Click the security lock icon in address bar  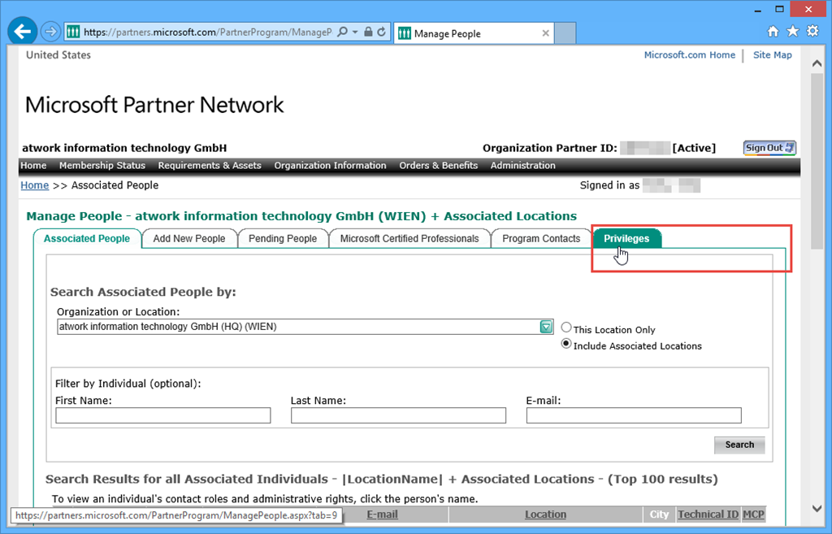[368, 33]
